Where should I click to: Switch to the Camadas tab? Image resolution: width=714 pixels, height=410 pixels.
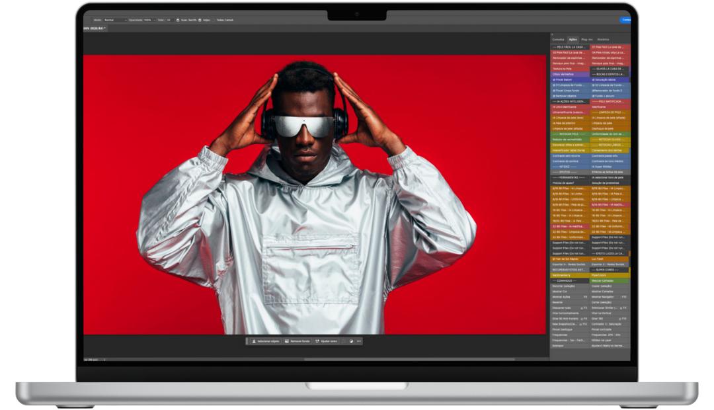tap(559, 39)
